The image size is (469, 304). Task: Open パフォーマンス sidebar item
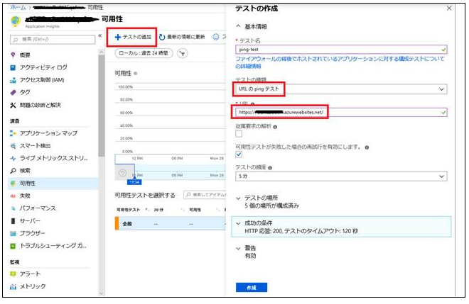pos(36,208)
